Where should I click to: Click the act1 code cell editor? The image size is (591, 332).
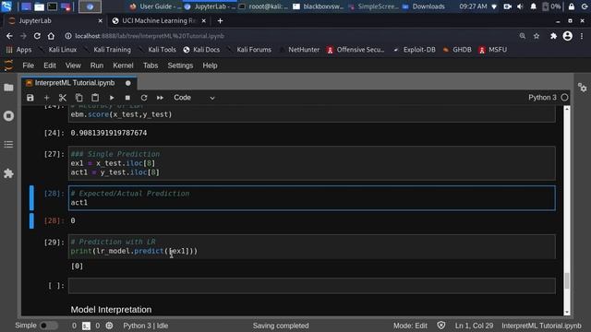(x=312, y=198)
